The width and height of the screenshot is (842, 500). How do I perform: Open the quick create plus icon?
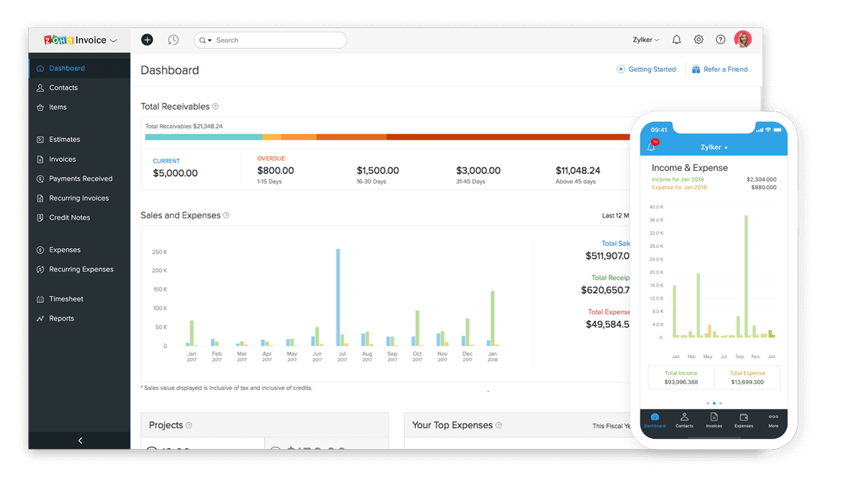(147, 39)
